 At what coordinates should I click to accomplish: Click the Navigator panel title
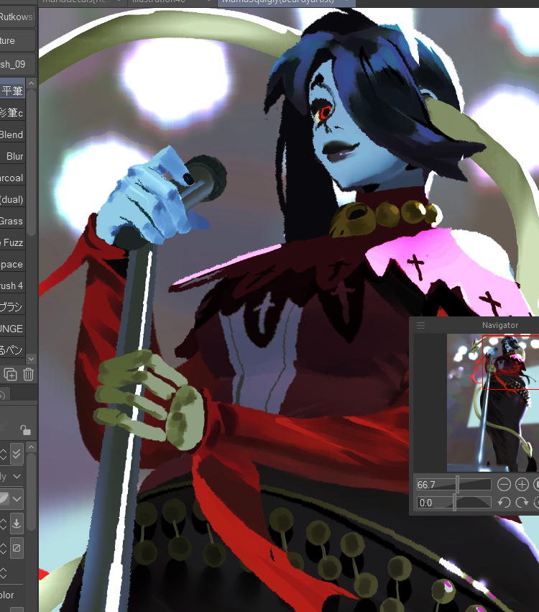click(x=500, y=325)
